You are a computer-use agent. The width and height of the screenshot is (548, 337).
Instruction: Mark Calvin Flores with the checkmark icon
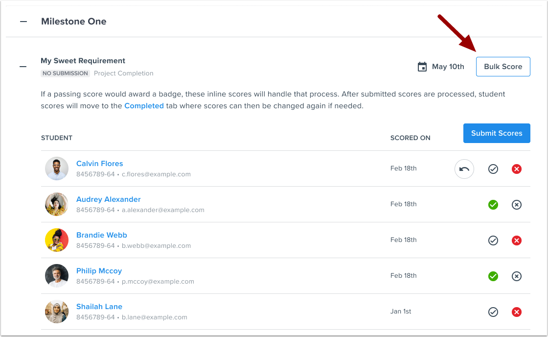493,168
